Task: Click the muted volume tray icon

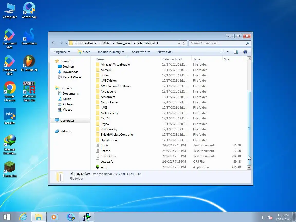Action: tap(270, 217)
